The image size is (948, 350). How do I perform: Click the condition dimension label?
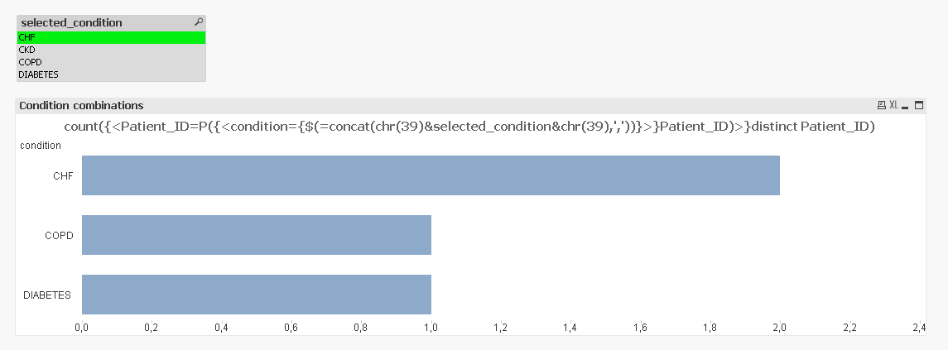click(41, 145)
